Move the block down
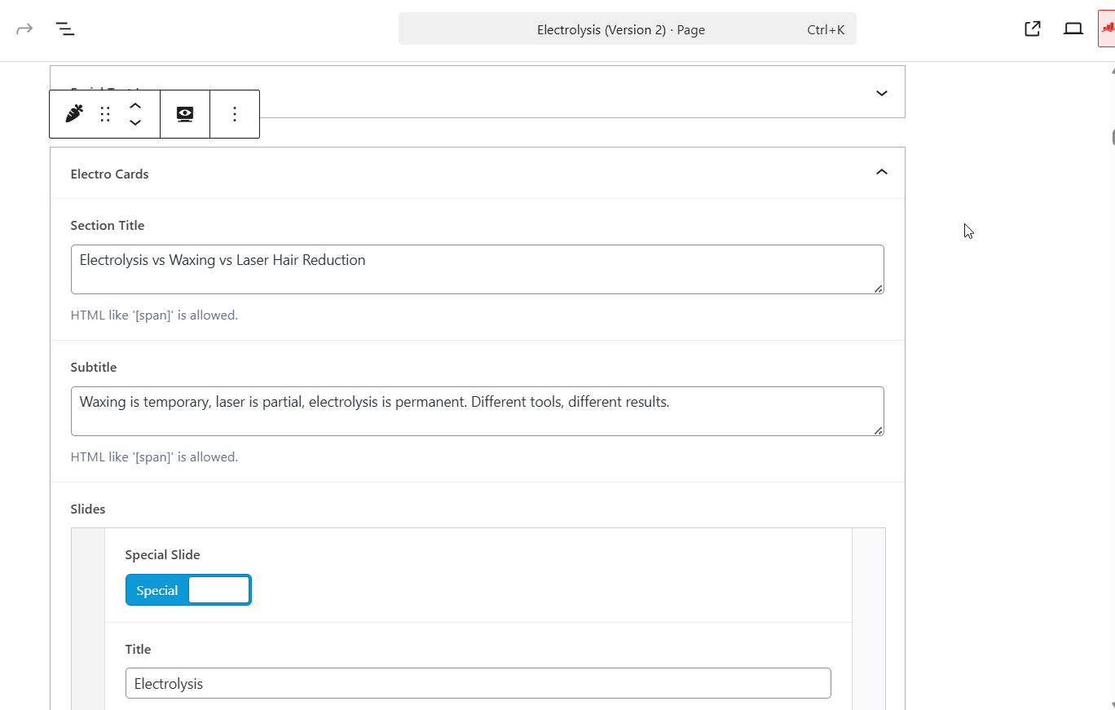1115x710 pixels. 135,123
